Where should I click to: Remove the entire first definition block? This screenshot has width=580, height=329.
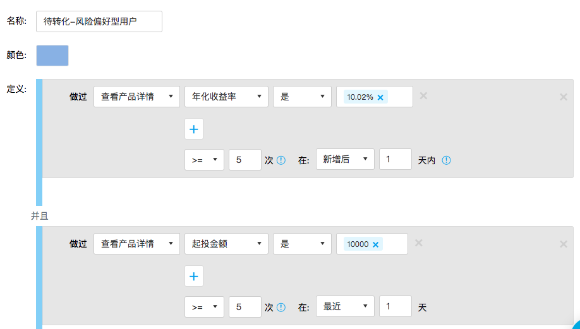564,97
